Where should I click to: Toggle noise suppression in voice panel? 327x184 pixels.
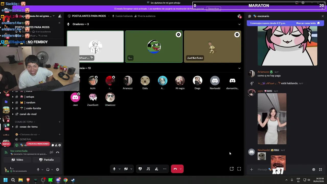[x=51, y=152]
